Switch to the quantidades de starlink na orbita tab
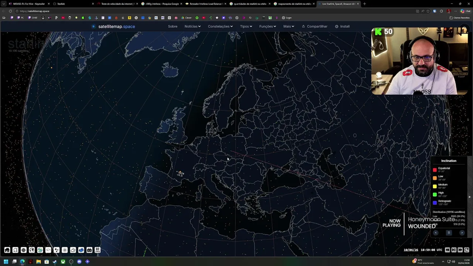473x266 pixels. 250,4
